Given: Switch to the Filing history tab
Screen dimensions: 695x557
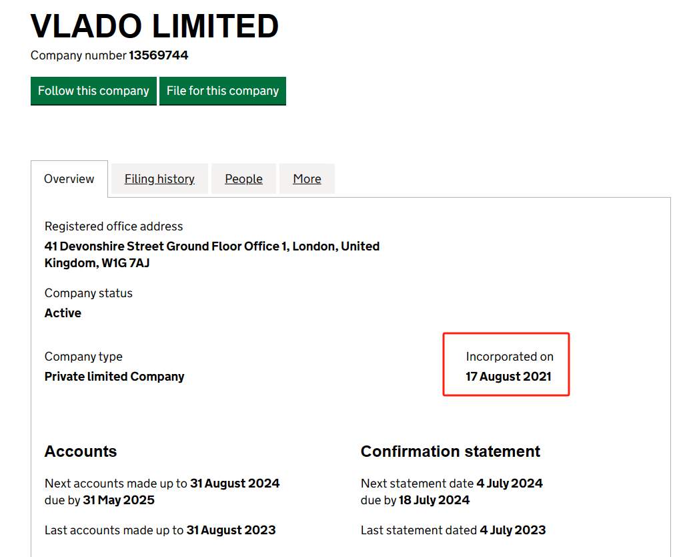Looking at the screenshot, I should [x=159, y=179].
